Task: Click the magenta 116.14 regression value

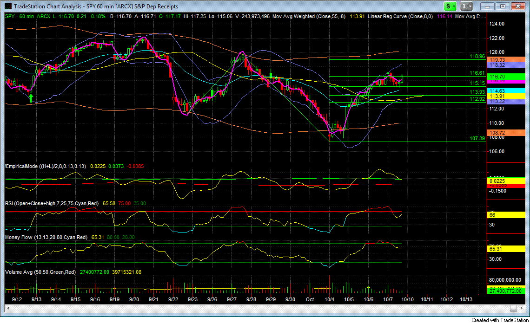Action: click(445, 16)
